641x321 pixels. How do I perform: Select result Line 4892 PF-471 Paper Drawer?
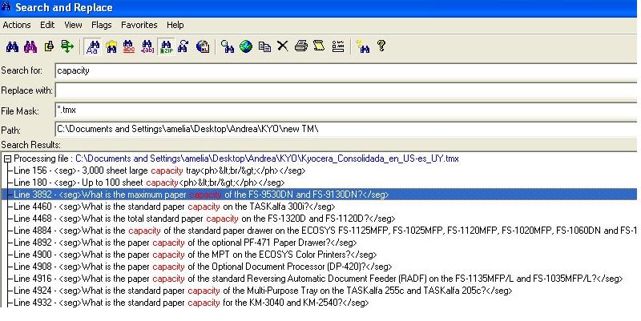coord(185,243)
